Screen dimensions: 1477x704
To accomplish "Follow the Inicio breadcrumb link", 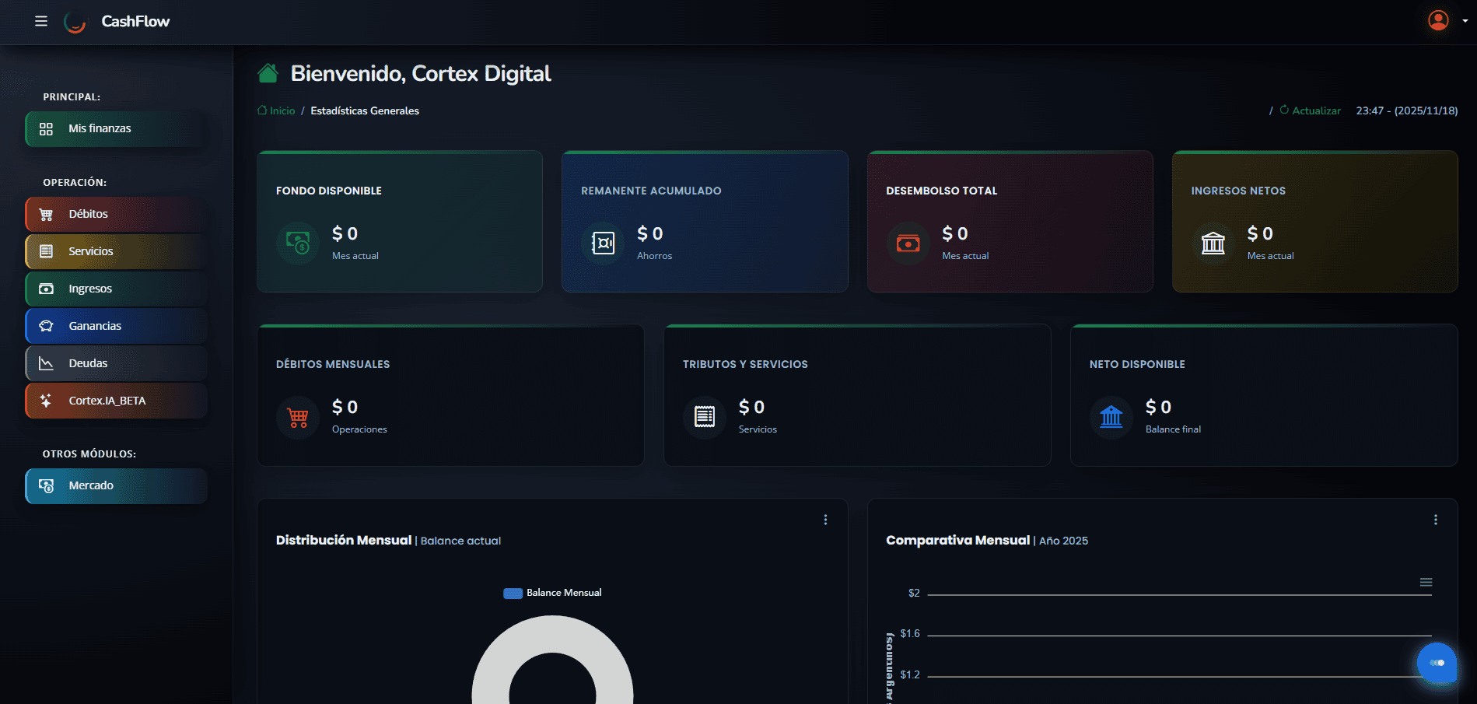I will click(x=282, y=111).
